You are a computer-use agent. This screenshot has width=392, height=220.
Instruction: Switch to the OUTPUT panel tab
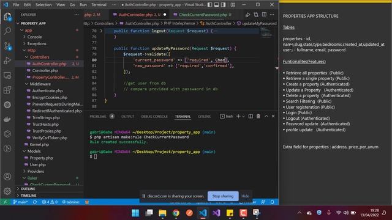point(128,117)
